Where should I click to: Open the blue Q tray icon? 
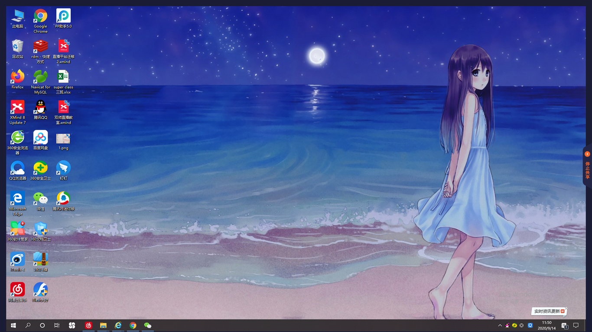530,326
